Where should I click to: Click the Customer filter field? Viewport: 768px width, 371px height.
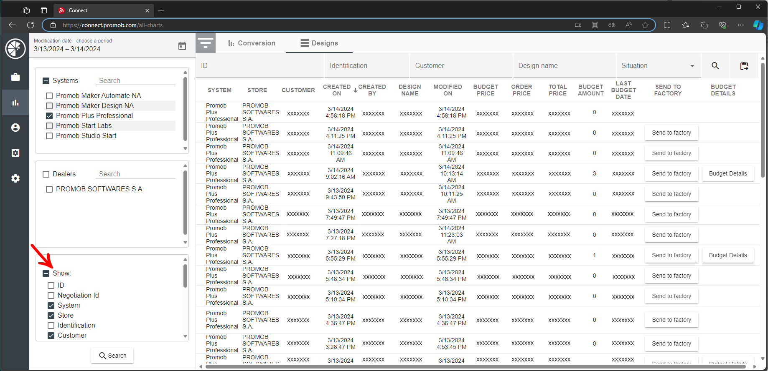[461, 66]
